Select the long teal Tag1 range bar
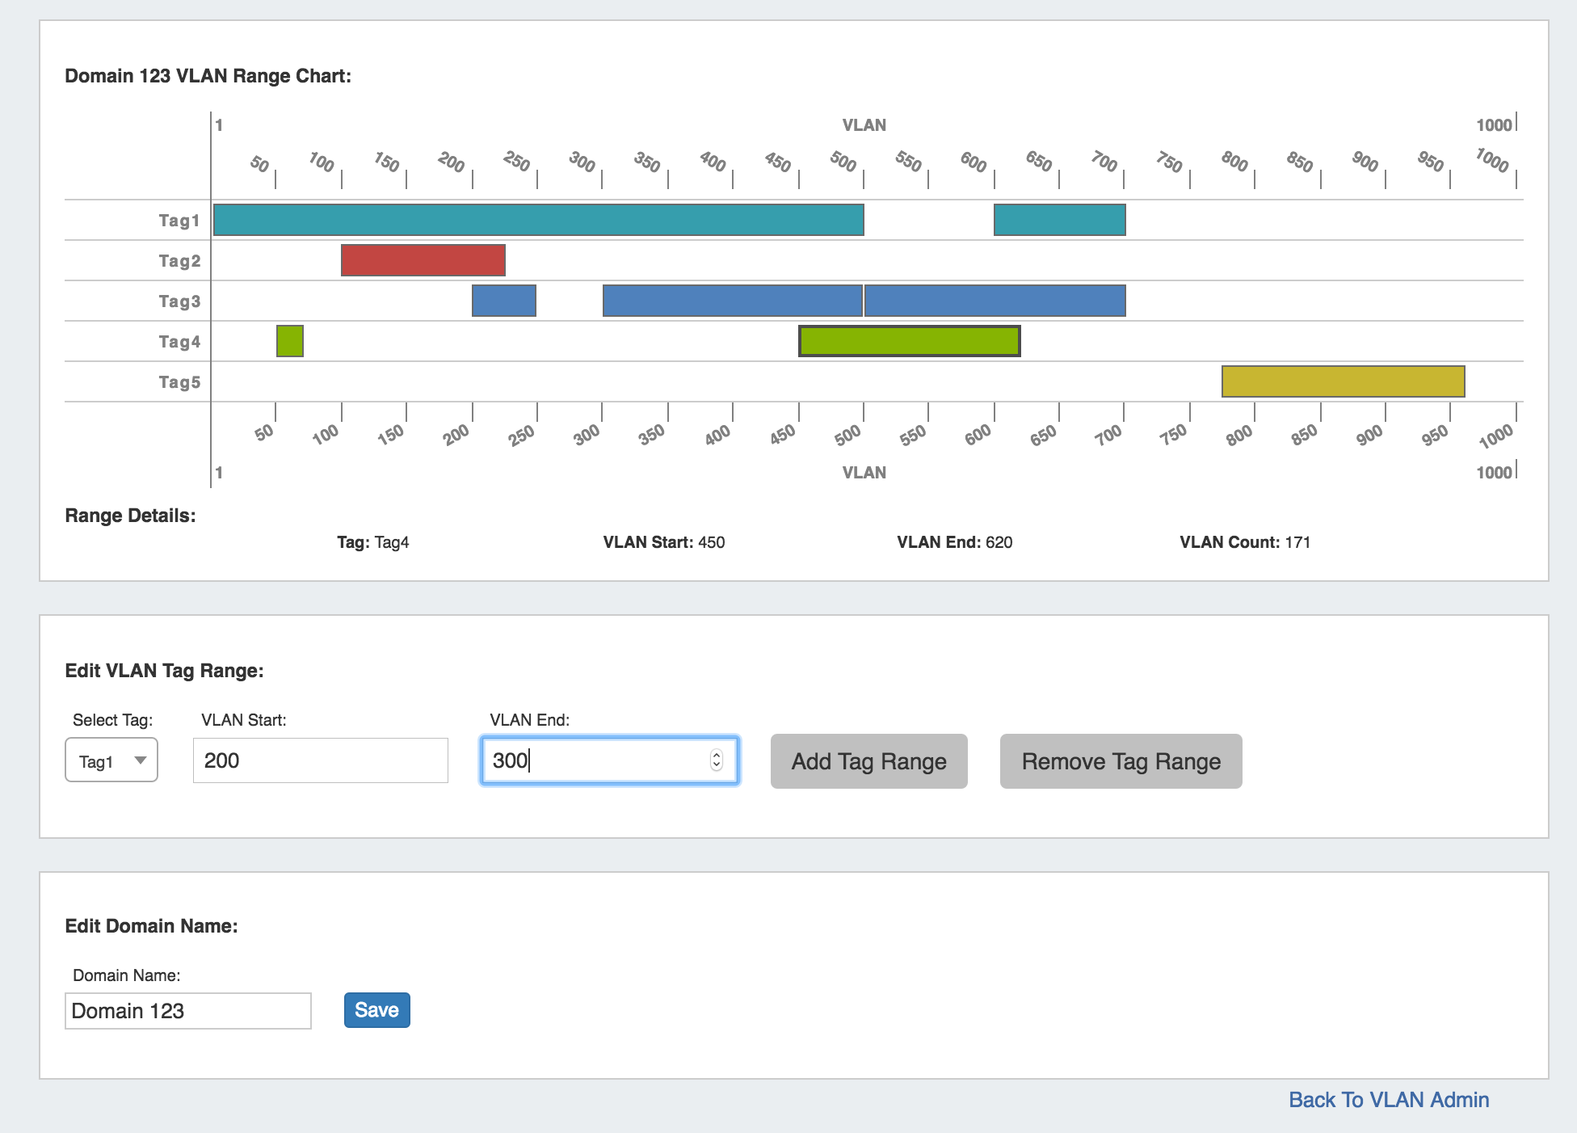Screen dimensions: 1577x1133 [x=538, y=220]
